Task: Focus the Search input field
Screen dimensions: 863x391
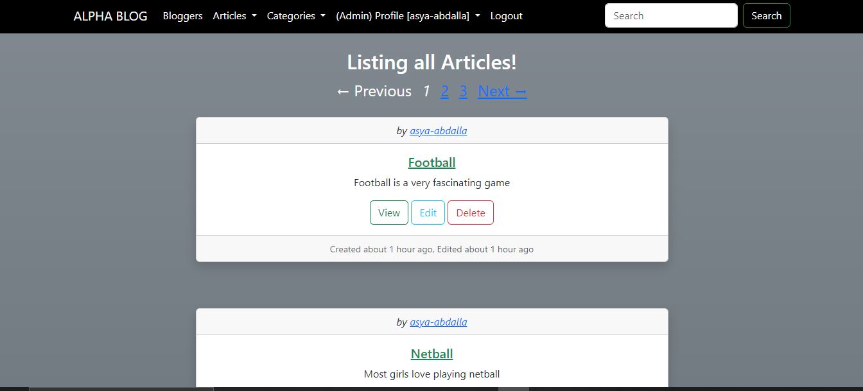Action: click(671, 15)
